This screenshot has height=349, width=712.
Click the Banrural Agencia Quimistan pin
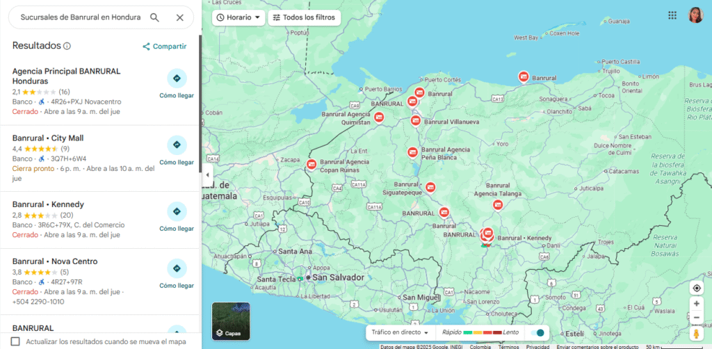(379, 117)
